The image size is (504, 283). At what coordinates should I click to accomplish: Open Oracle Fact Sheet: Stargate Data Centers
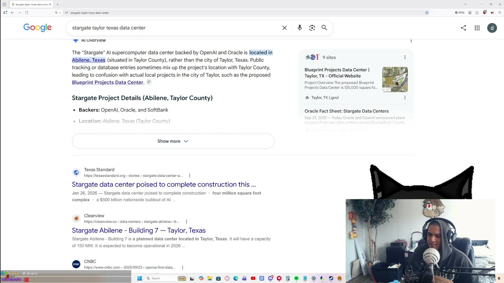346,111
